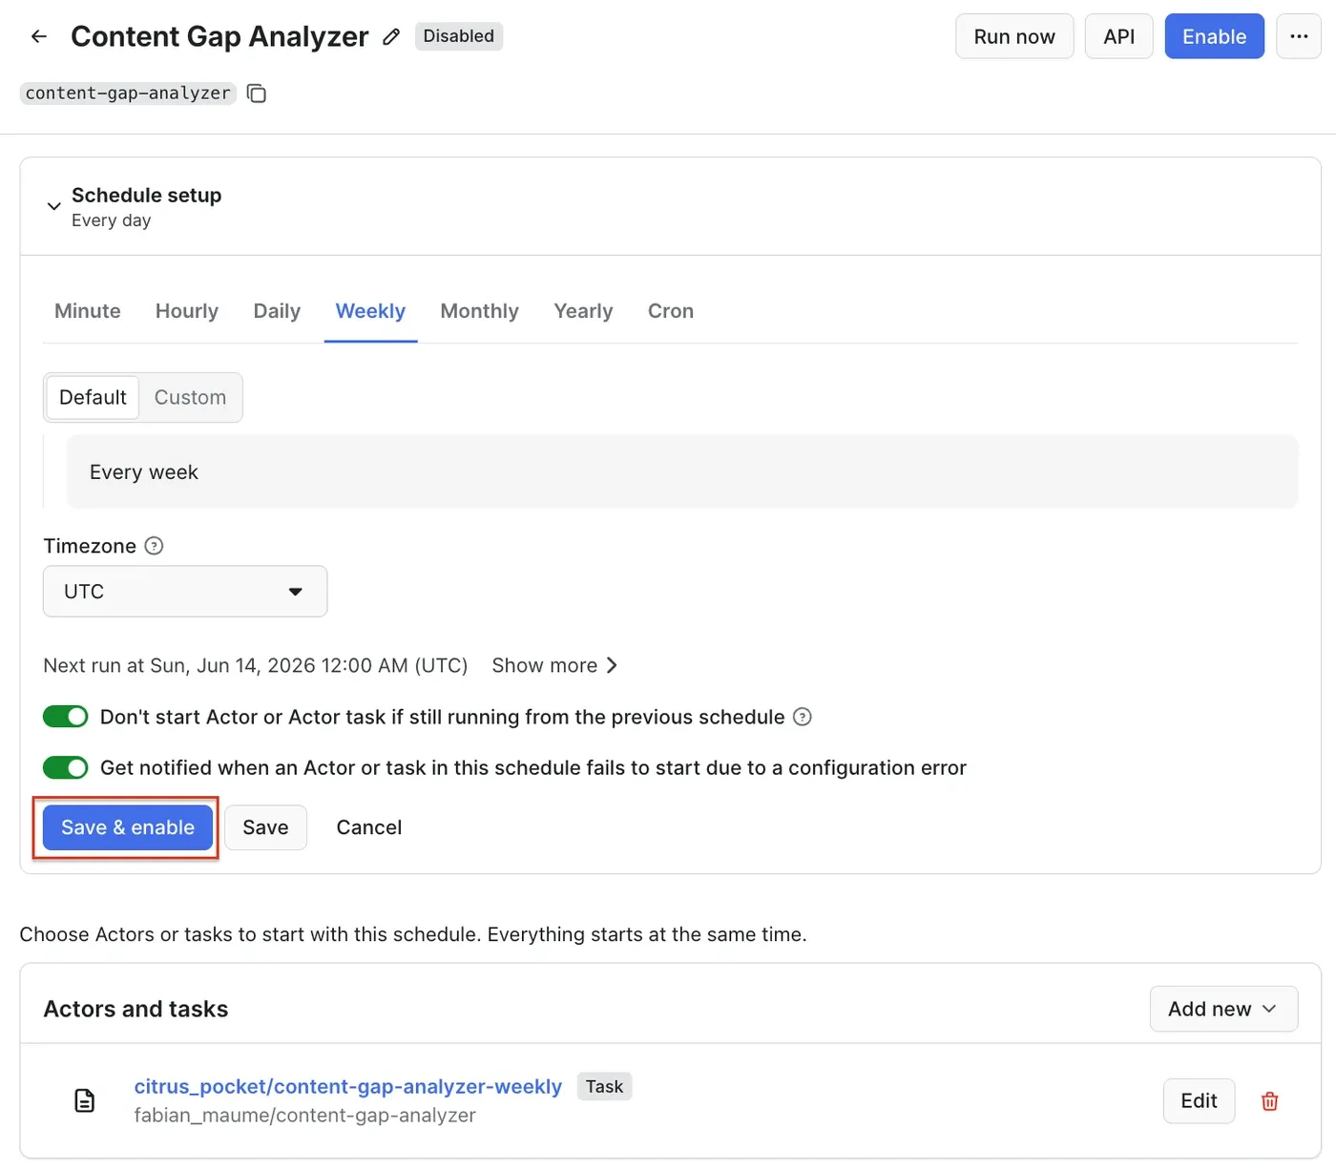Toggle the configuration error notification switch
Screen dimensions: 1336x1170
(66, 767)
